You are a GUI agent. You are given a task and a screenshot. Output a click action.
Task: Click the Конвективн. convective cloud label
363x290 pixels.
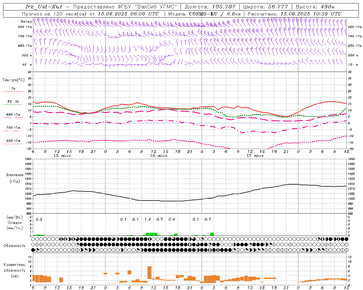click(x=14, y=265)
